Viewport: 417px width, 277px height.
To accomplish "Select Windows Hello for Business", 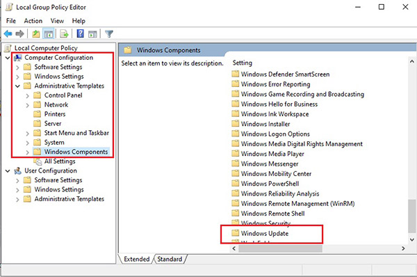I will tap(279, 104).
